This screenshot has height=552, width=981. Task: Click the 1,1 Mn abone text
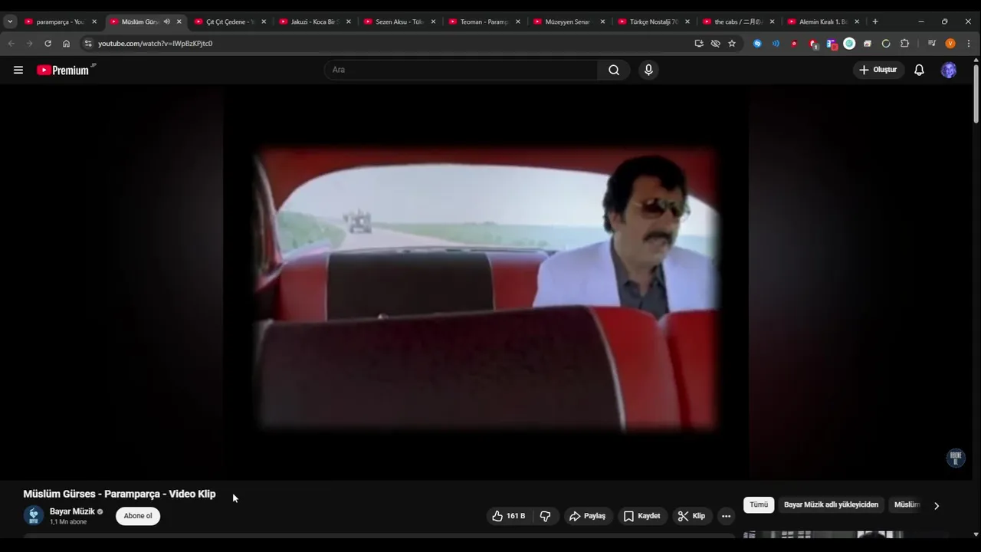(68, 522)
